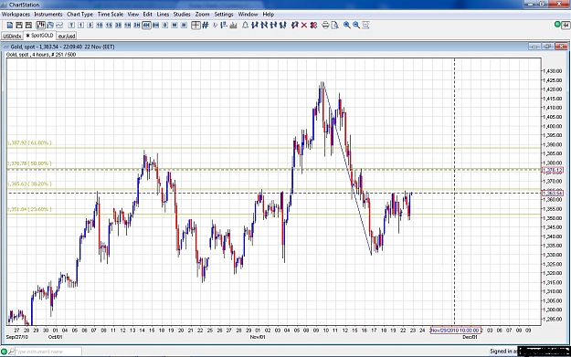Select the 10 minute time scale button
The height and width of the screenshot is (357, 571).
[100, 26]
